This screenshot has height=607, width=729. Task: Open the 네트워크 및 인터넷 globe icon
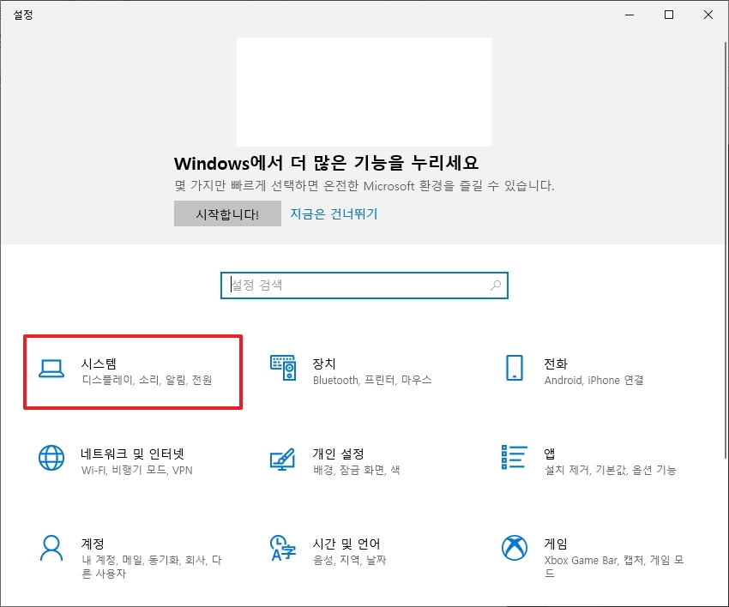coord(51,458)
